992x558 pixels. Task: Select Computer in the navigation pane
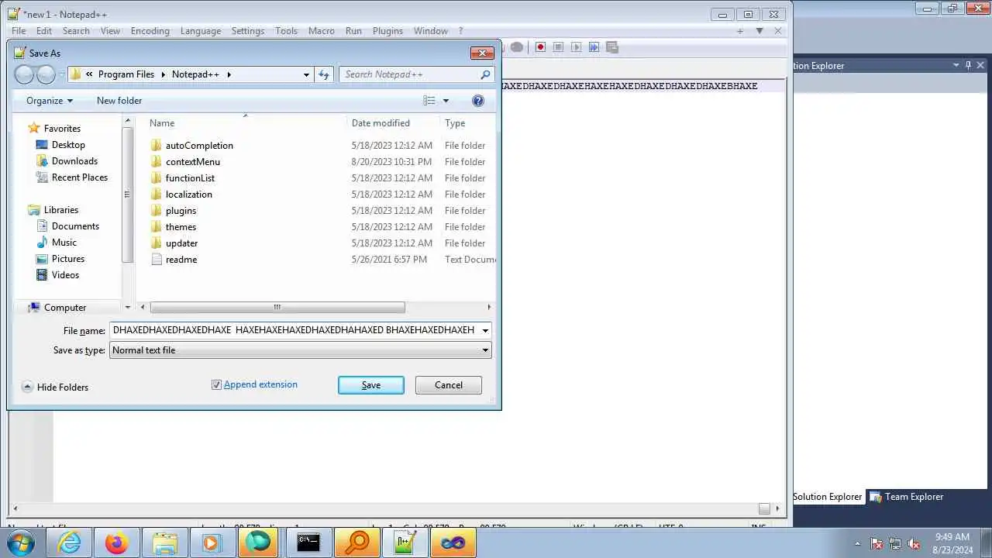pos(65,308)
